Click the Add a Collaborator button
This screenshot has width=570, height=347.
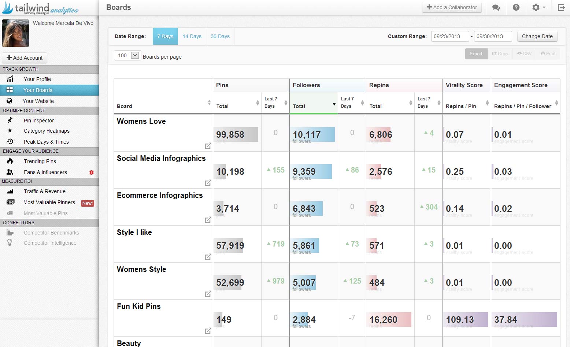(x=452, y=7)
